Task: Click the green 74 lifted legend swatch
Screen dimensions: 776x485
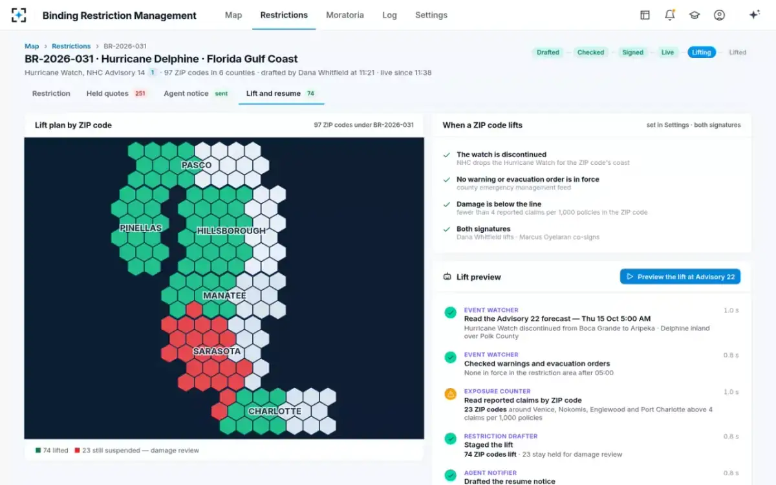Action: 38,451
